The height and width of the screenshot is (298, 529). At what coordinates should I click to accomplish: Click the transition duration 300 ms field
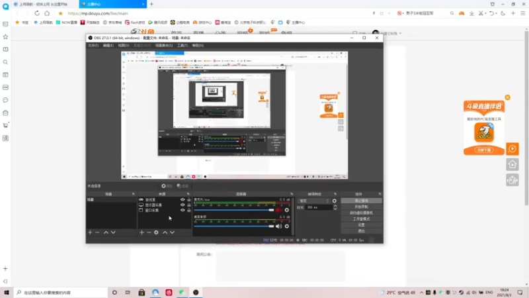tap(319, 207)
